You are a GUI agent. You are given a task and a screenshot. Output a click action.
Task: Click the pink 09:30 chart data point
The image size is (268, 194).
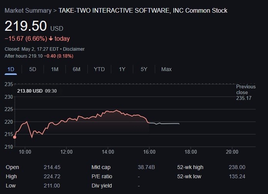(15, 137)
